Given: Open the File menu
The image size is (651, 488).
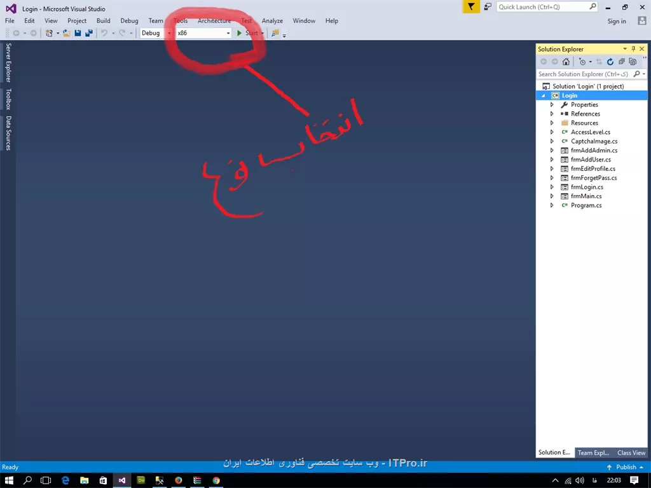Looking at the screenshot, I should click(x=10, y=21).
